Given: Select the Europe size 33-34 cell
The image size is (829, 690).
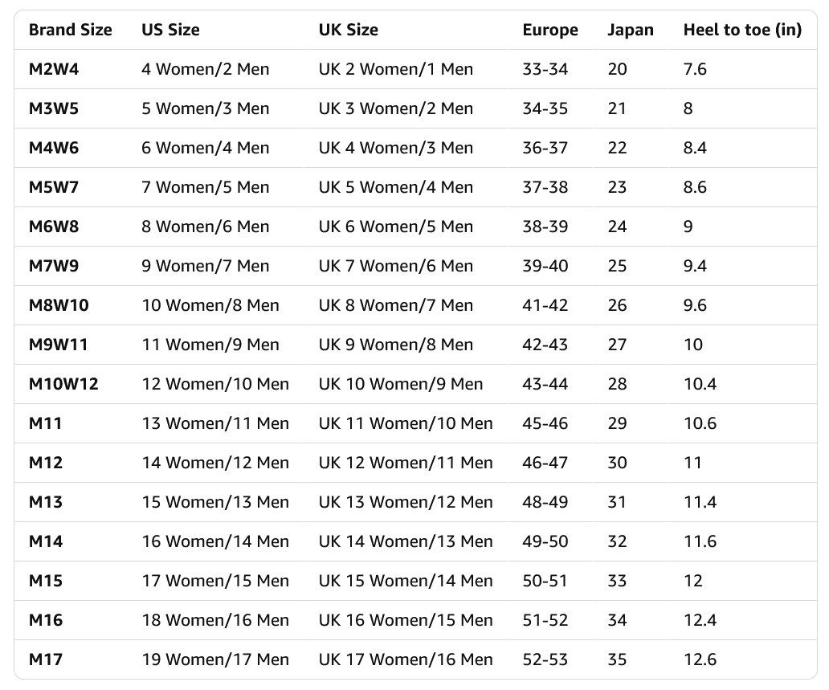Looking at the screenshot, I should point(545,69).
